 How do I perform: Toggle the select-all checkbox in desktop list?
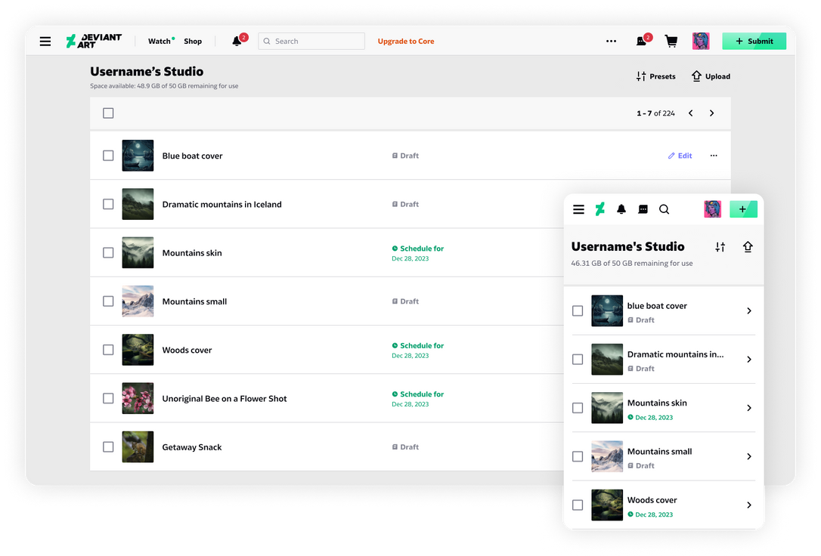tap(108, 113)
